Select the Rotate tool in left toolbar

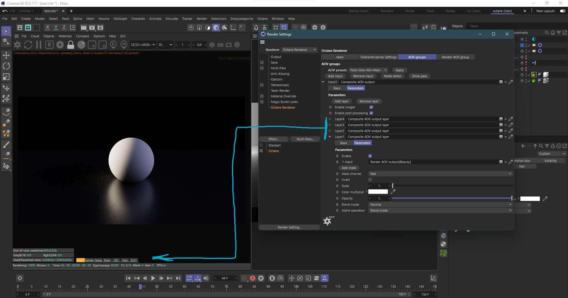pos(6,66)
